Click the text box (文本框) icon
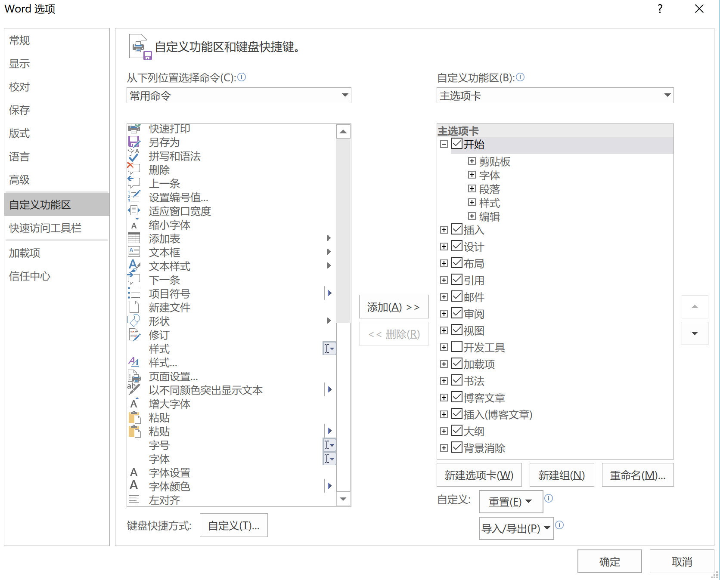 click(134, 252)
